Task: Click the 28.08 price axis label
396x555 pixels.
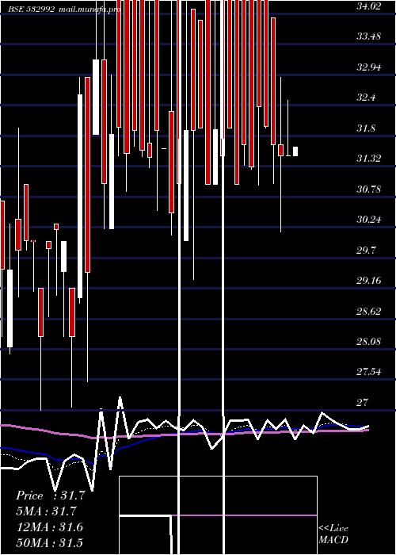Action: (368, 342)
